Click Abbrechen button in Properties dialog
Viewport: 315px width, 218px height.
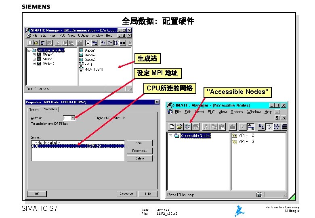point(126,194)
